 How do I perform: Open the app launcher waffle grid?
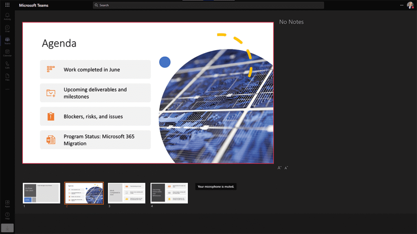pos(7,5)
